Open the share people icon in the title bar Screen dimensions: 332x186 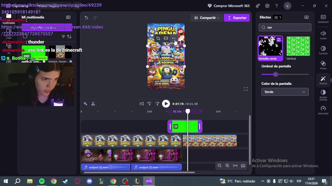(x=258, y=6)
